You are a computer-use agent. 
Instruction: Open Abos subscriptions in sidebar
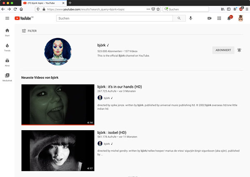(7, 62)
